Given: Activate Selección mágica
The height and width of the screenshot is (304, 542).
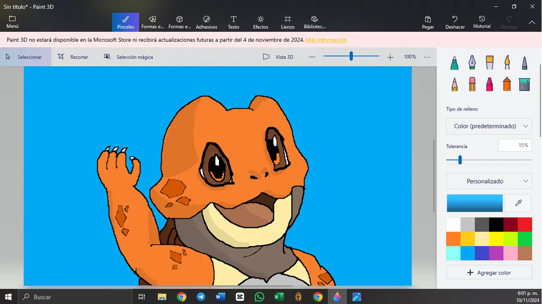Looking at the screenshot, I should pos(129,57).
